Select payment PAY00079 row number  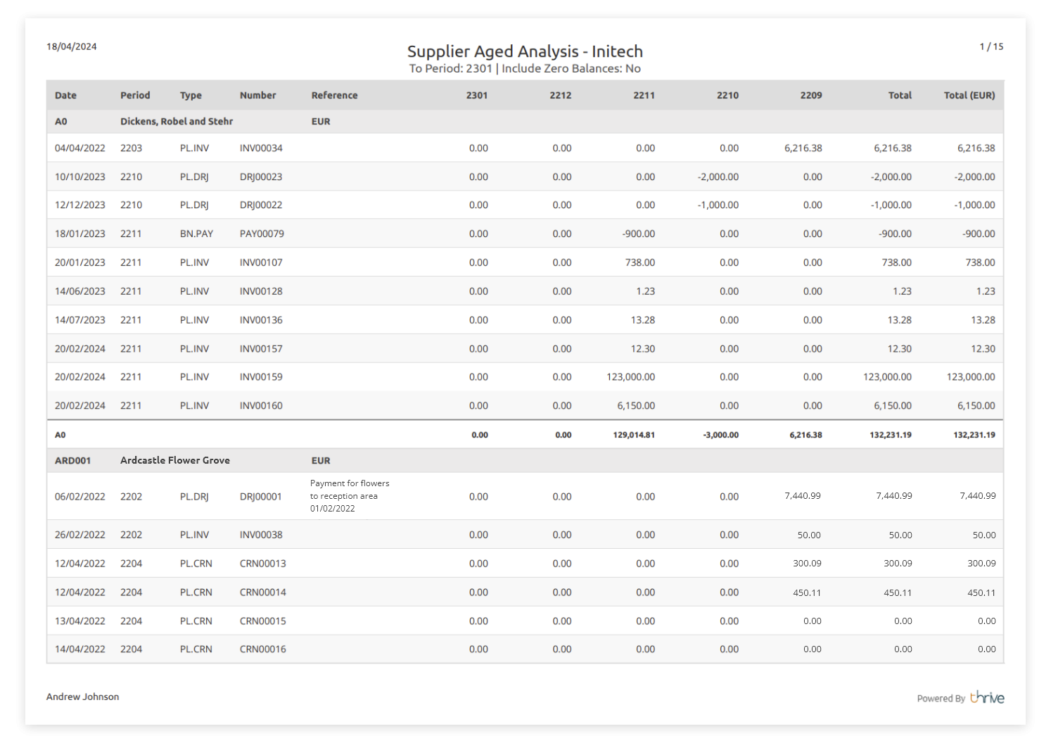point(262,234)
